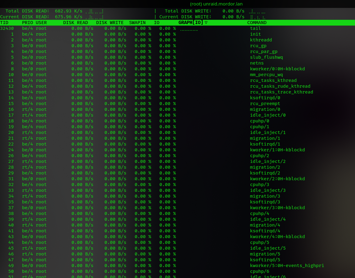
Task: Select the 'rcu_tasks_kthread' process
Action: (x=273, y=80)
